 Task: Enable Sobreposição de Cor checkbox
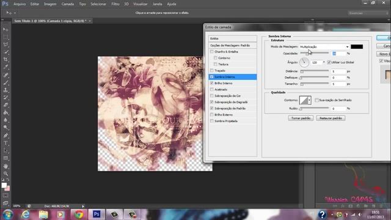(x=212, y=96)
